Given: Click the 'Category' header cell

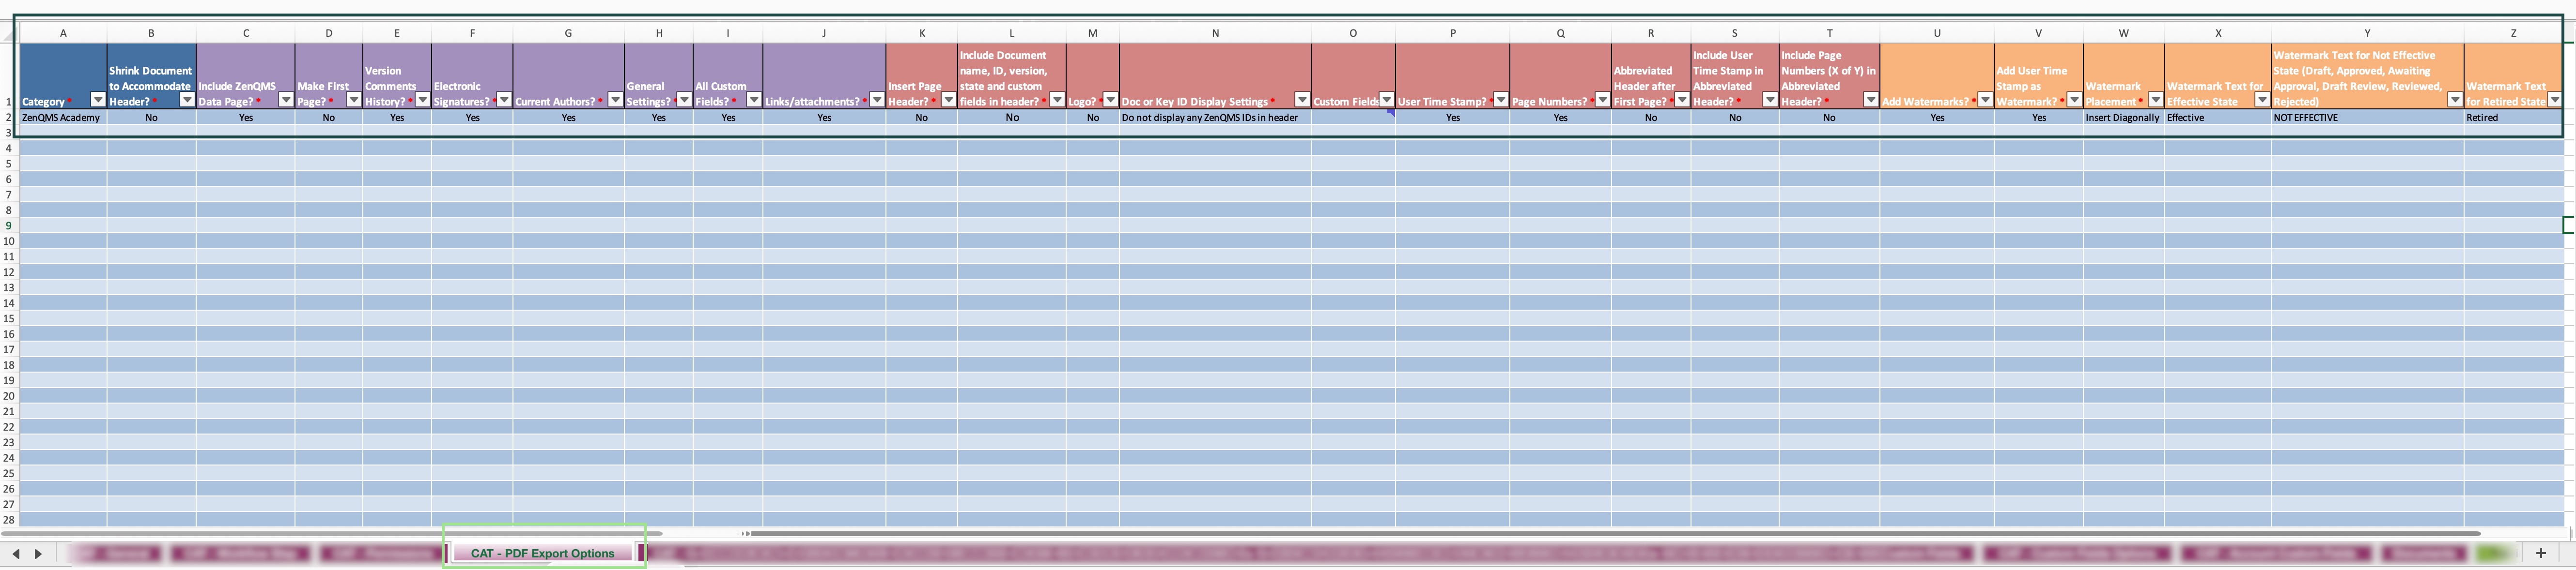Looking at the screenshot, I should (x=63, y=76).
